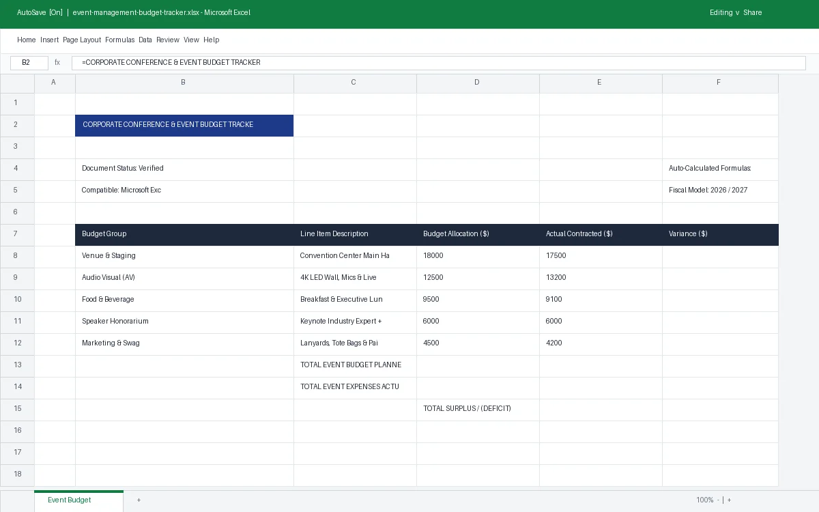Image resolution: width=819 pixels, height=512 pixels.
Task: Select row 2 header
Action: click(x=17, y=125)
